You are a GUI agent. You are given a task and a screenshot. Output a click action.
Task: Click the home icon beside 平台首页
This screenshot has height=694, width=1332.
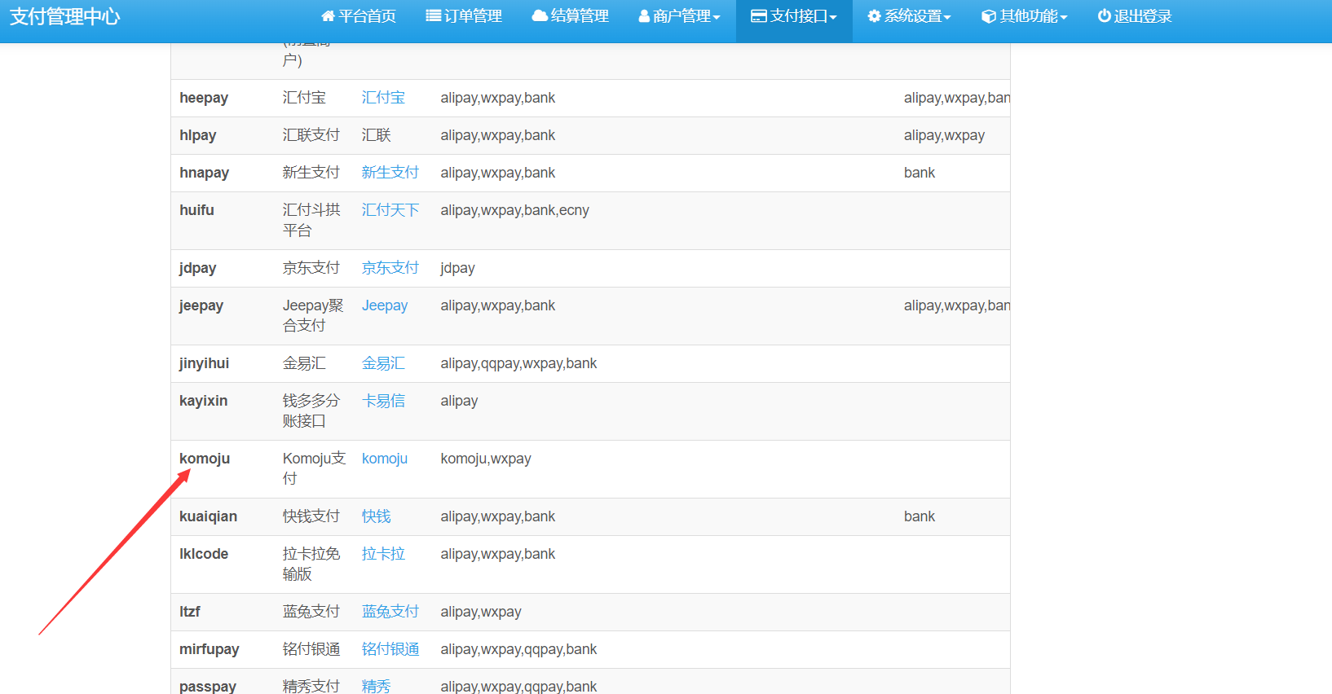click(328, 16)
